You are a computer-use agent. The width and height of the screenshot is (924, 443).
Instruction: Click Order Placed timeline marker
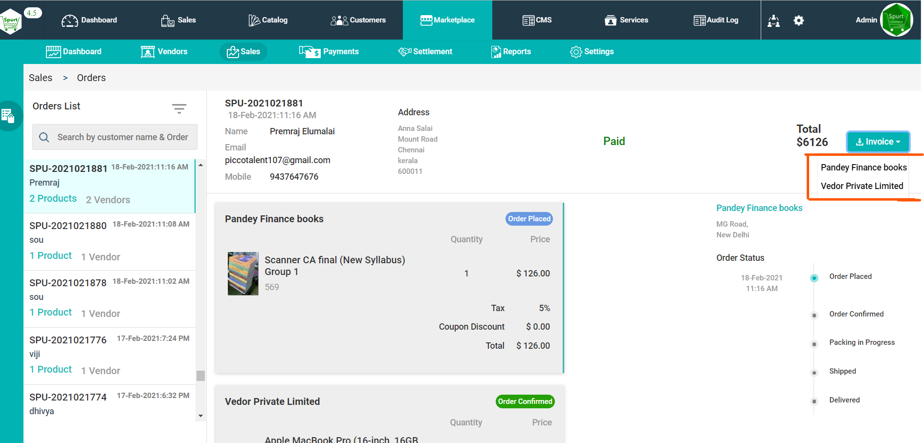[x=814, y=278]
